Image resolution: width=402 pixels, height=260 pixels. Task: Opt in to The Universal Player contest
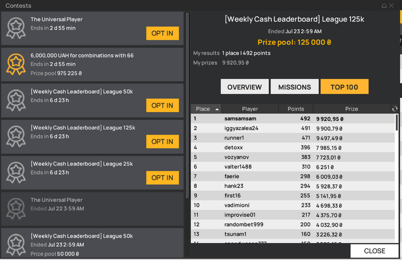click(x=163, y=33)
